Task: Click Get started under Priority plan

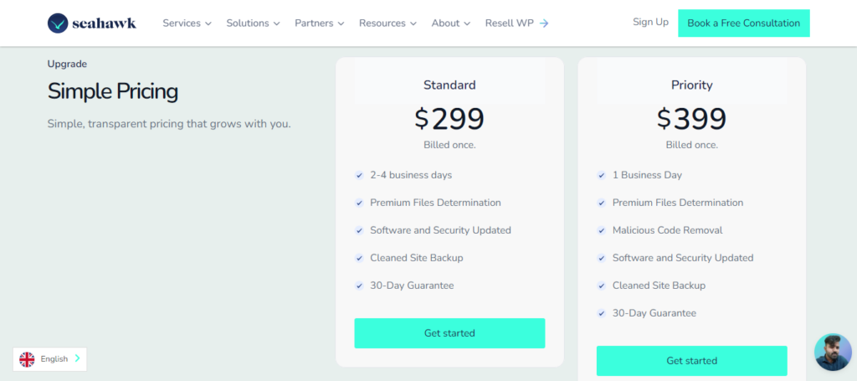Action: (x=691, y=361)
